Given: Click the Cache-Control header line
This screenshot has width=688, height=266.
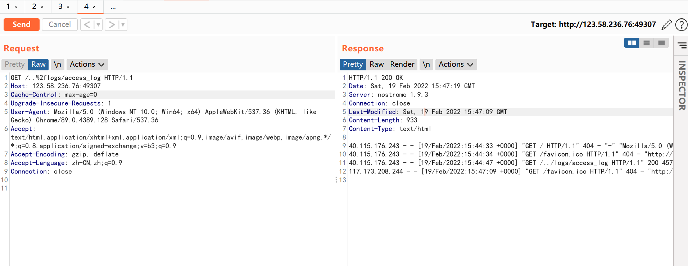Looking at the screenshot, I should point(54,95).
